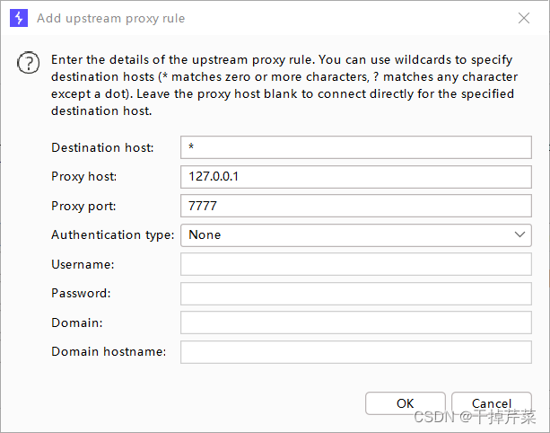Click the "Domain hostname:" label text

point(109,351)
